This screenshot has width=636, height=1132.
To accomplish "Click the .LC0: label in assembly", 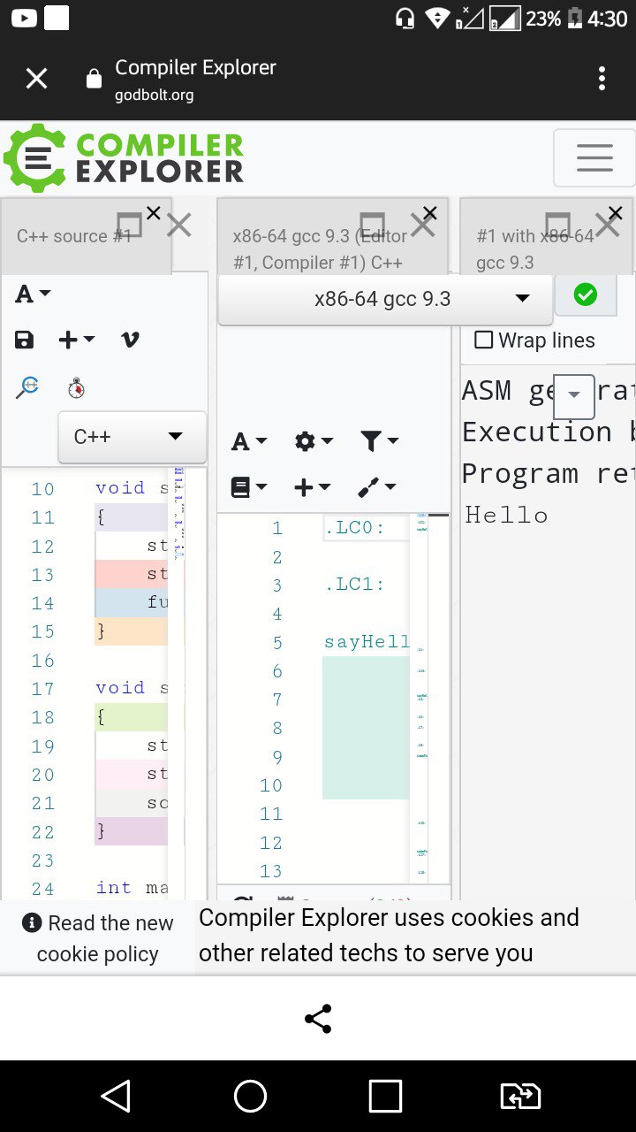I will [354, 529].
